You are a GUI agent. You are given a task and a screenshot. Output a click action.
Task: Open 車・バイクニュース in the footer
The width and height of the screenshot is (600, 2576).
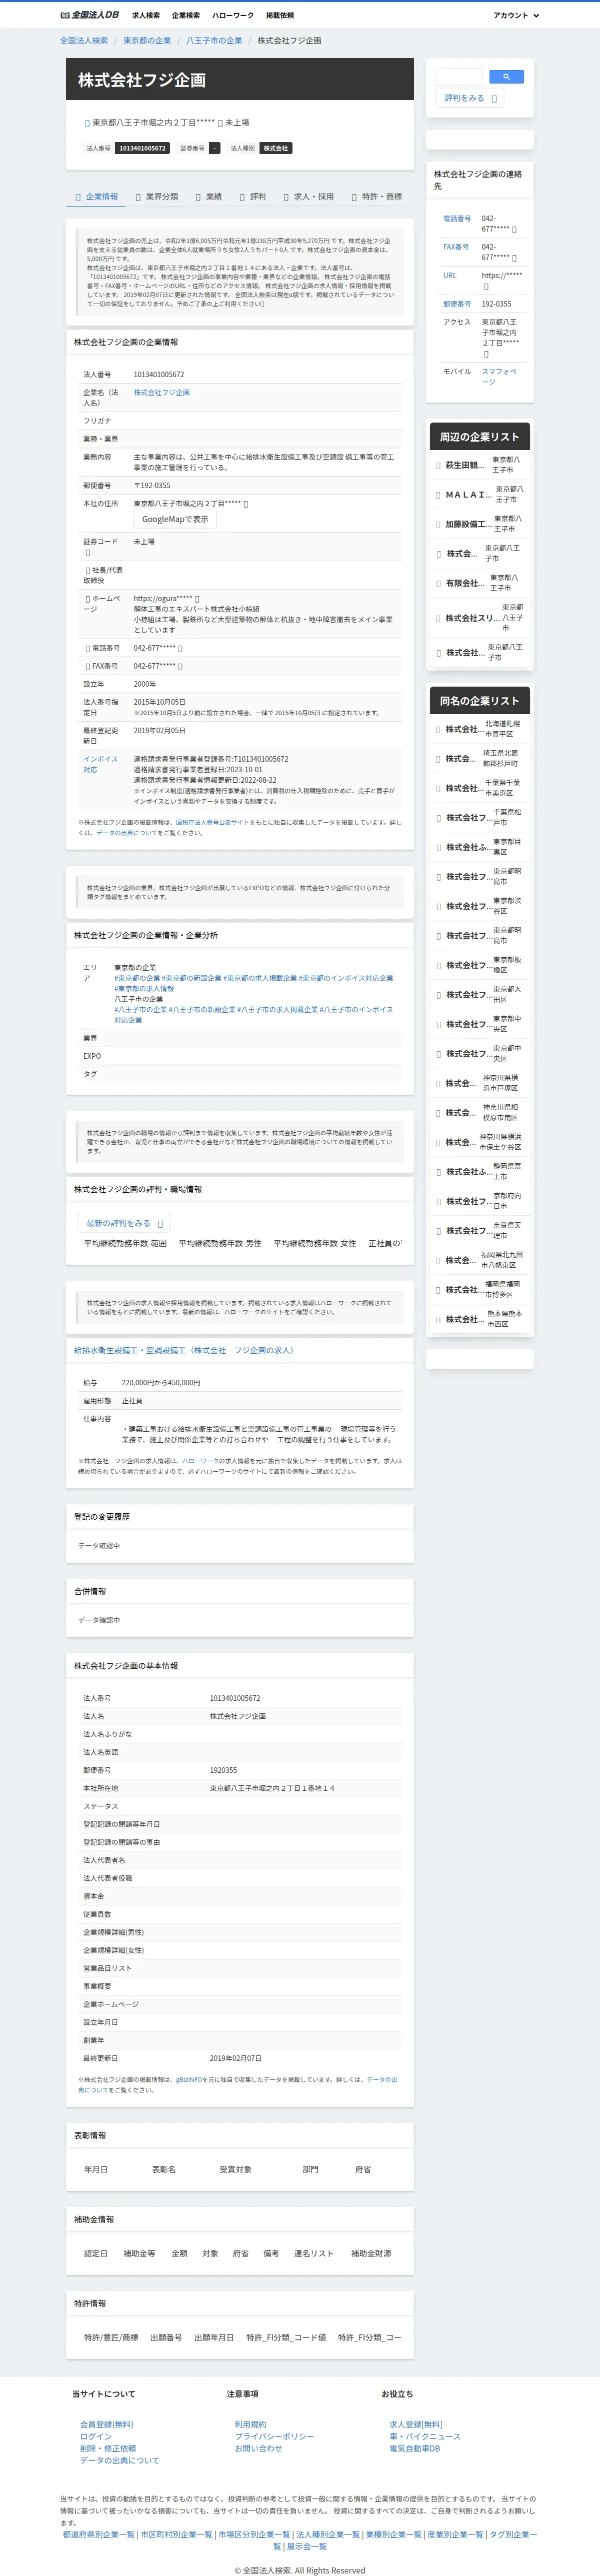[425, 2436]
